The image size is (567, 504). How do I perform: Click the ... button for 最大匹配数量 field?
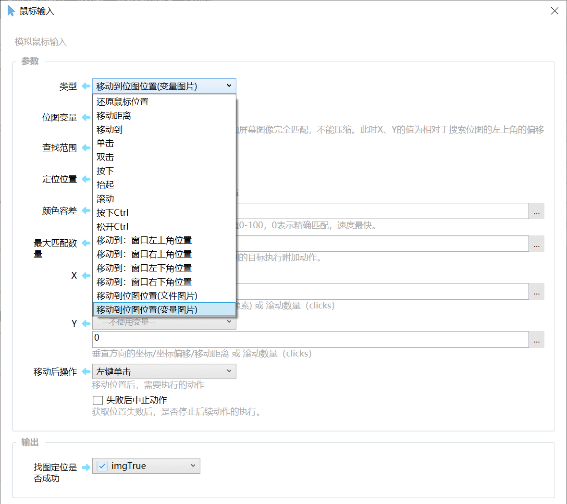[537, 244]
